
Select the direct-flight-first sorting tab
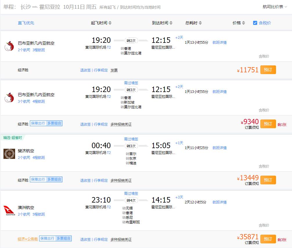coord(26,23)
